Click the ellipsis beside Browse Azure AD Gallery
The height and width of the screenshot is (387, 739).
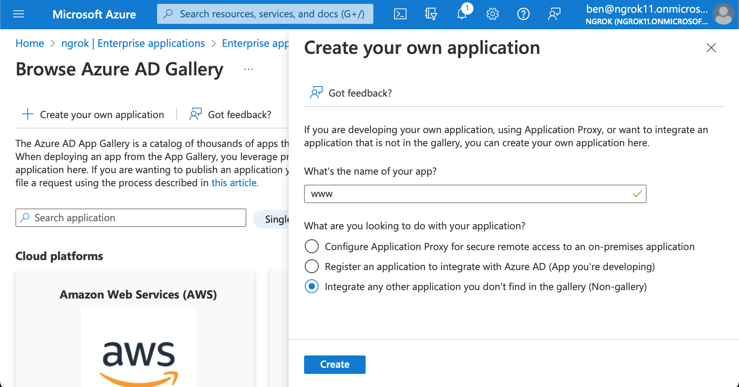[x=249, y=69]
